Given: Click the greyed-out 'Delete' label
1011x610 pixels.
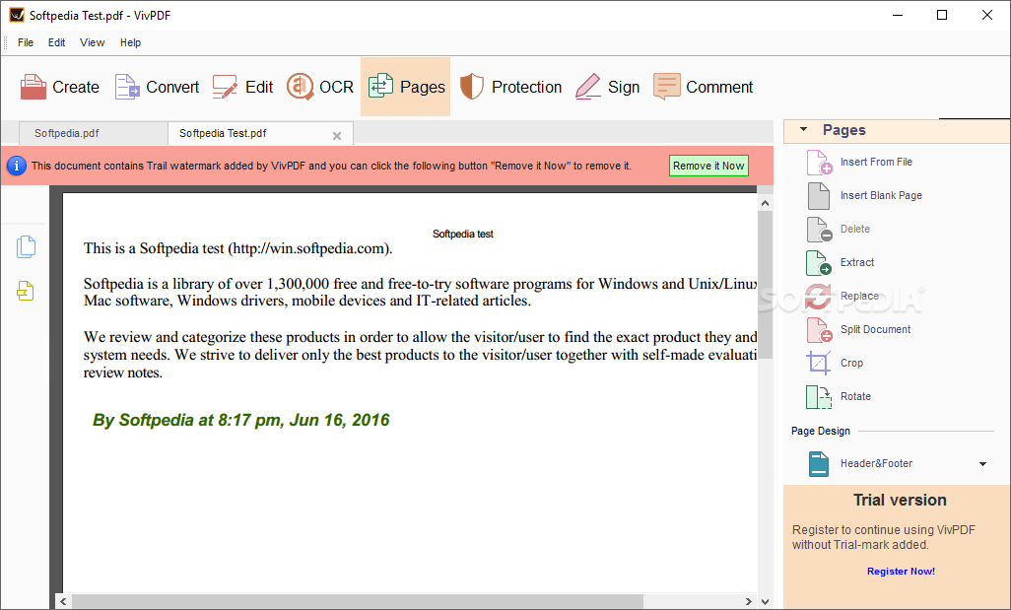Looking at the screenshot, I should click(855, 229).
